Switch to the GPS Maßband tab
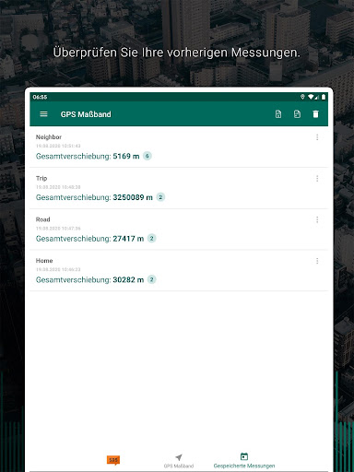Viewport: 354px width, 472px height. (179, 461)
